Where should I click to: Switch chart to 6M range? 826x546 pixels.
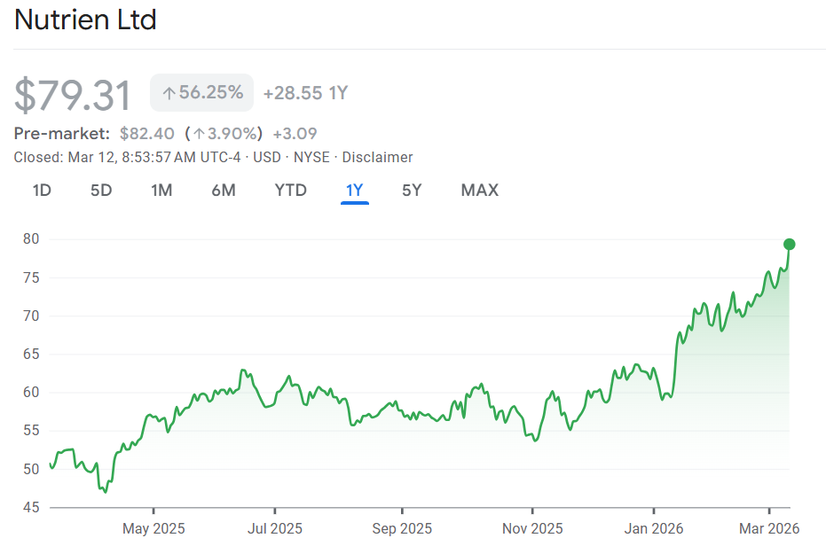(224, 190)
